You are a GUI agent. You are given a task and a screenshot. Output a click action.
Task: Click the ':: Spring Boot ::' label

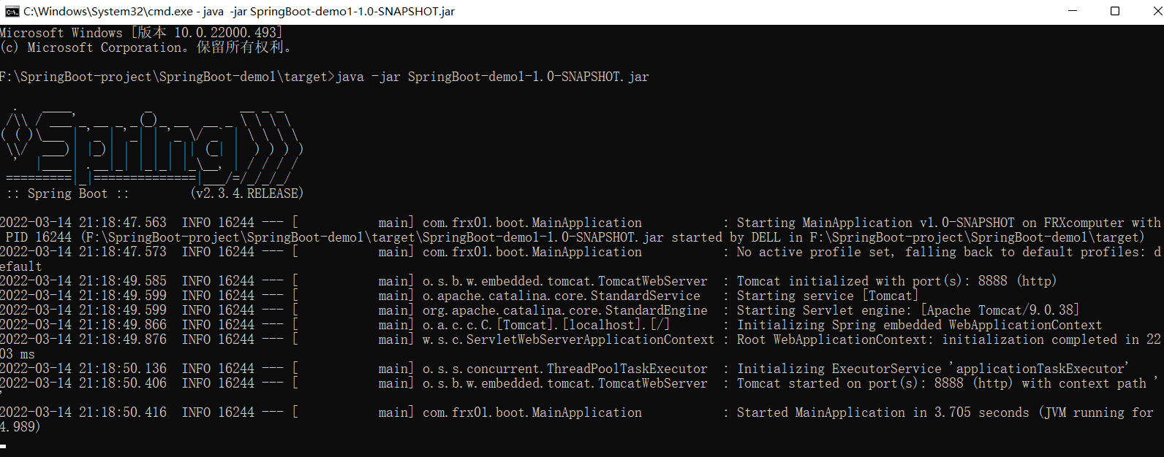coord(67,193)
